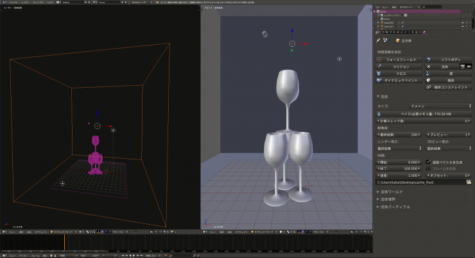This screenshot has height=258, width=475.
Task: Click the cache_fluid path input field
Action: (420, 182)
